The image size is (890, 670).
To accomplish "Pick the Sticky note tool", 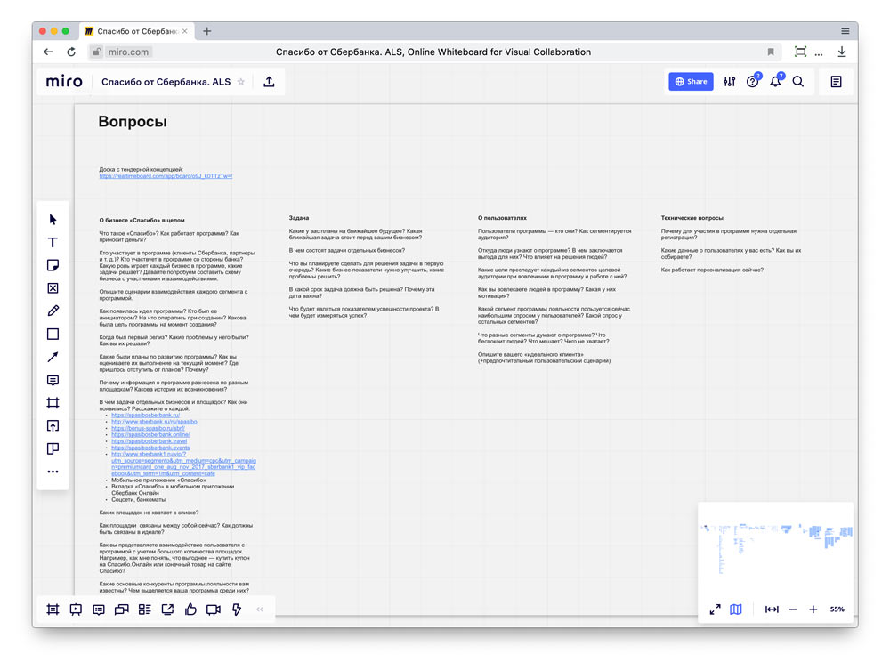I will point(53,264).
